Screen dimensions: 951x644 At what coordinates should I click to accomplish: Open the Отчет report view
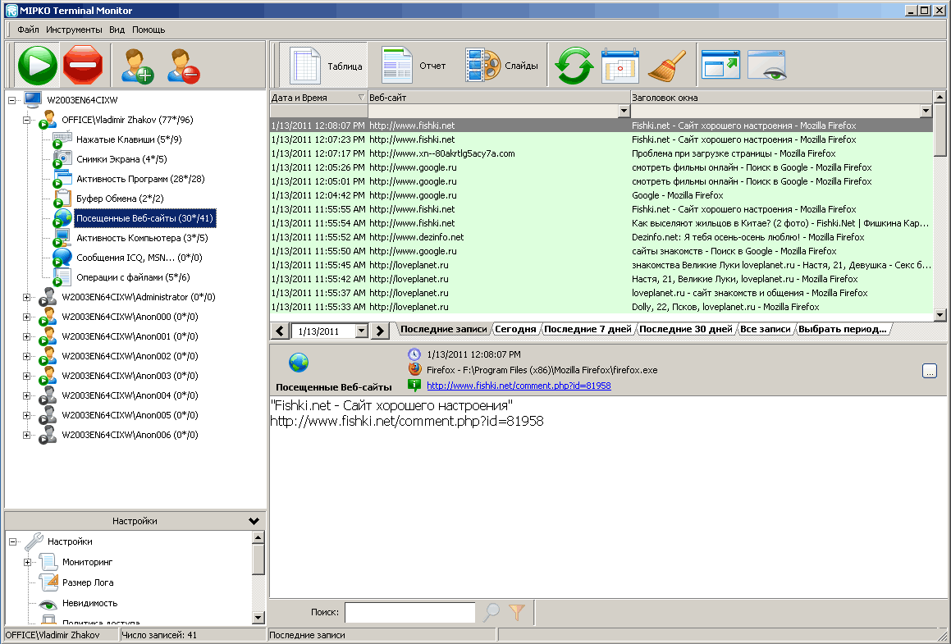(x=414, y=66)
